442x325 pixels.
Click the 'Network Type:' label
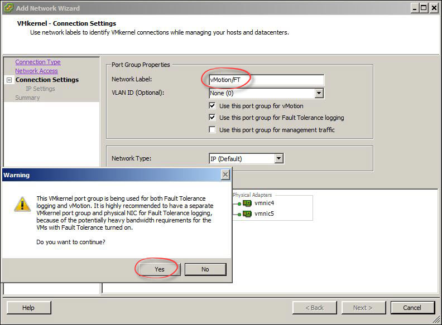tap(131, 158)
